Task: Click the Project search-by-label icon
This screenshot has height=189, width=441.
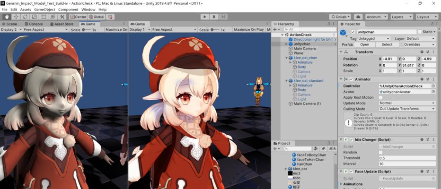Action: pyautogui.click(x=324, y=148)
